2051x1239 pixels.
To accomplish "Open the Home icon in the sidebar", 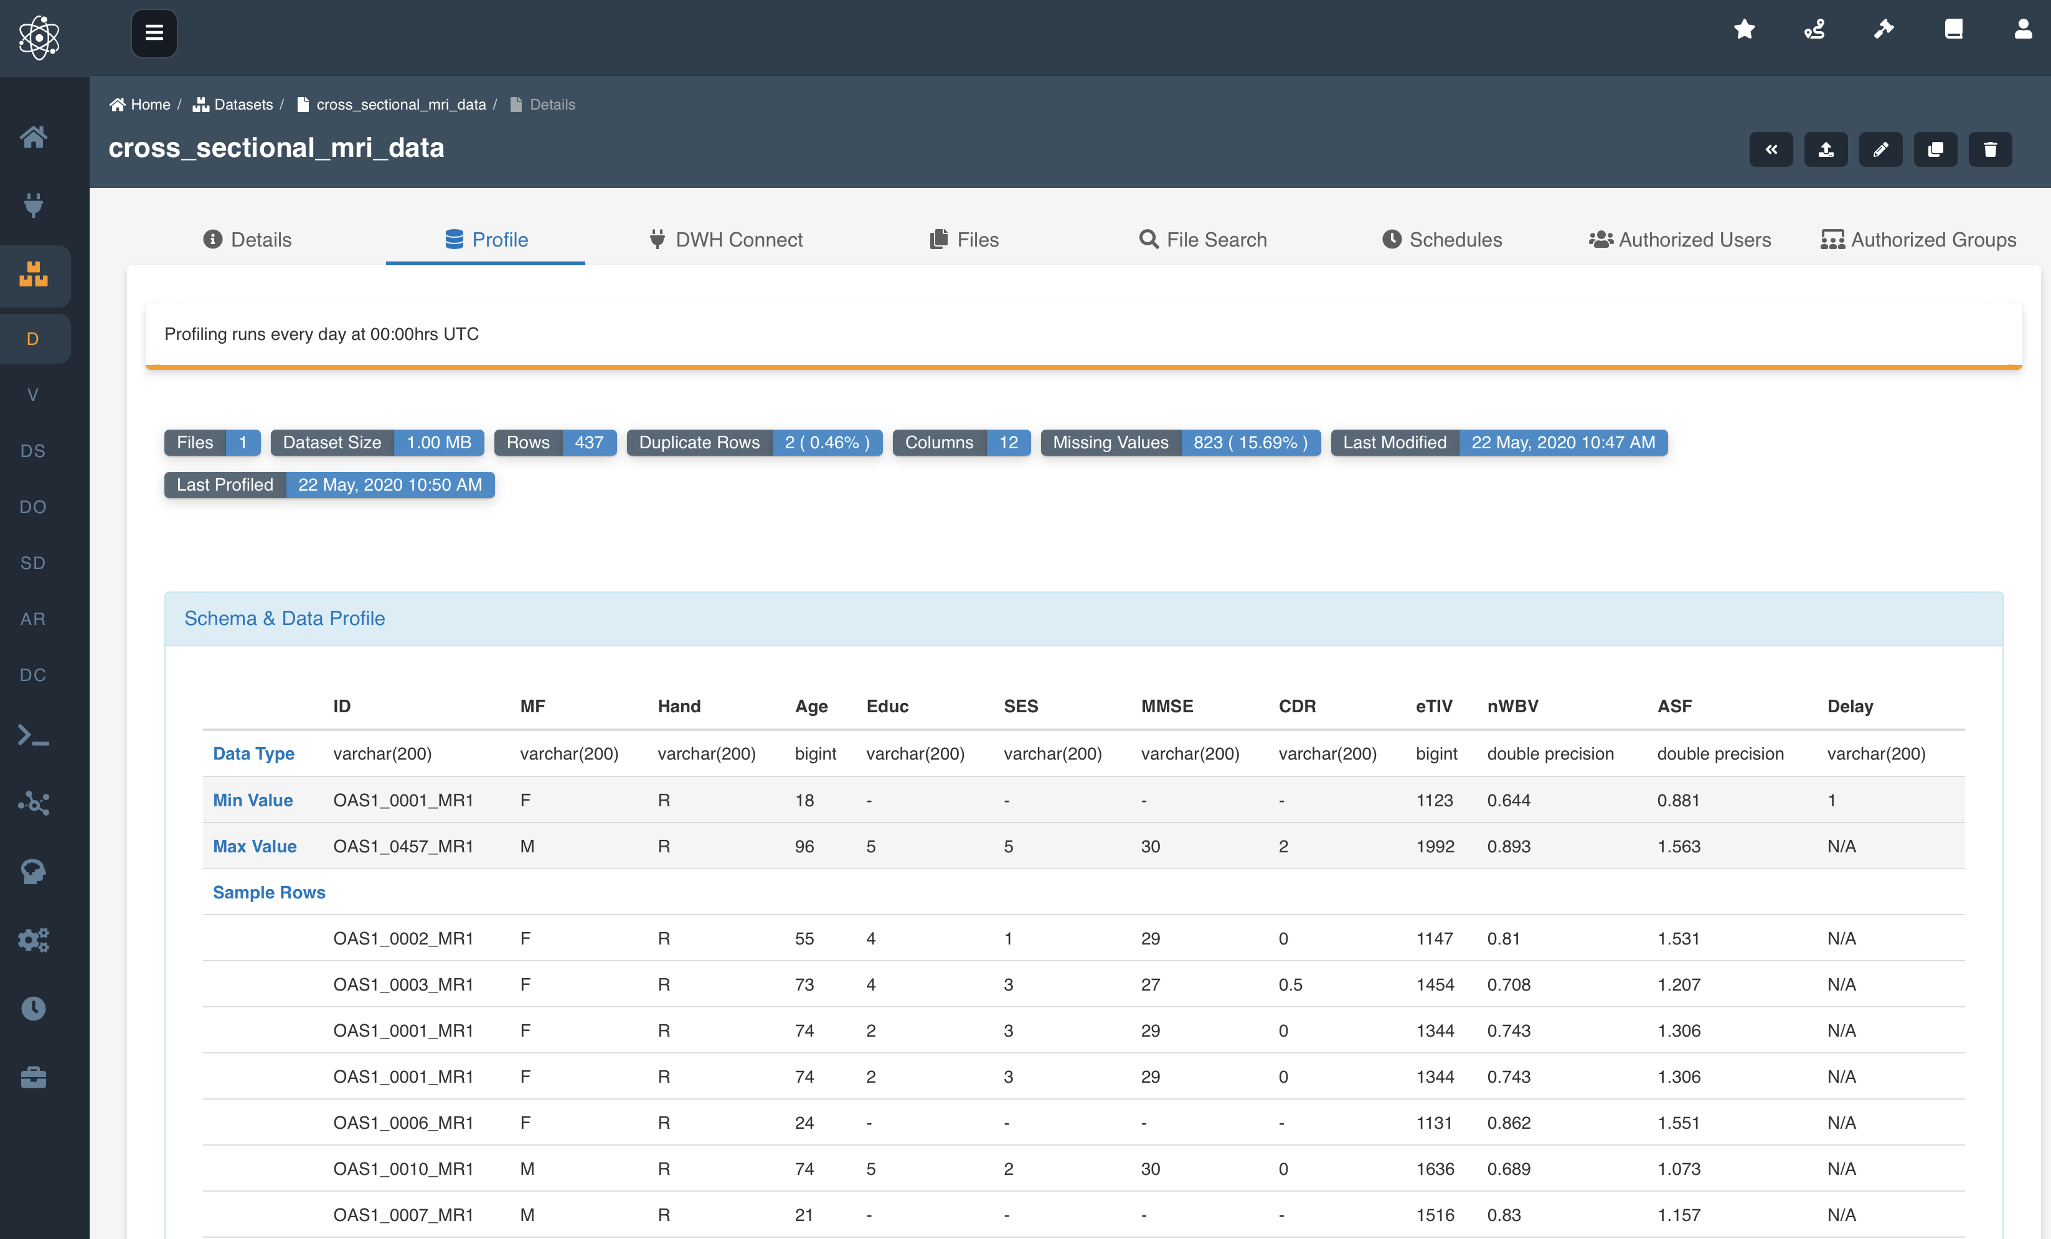I will (33, 136).
